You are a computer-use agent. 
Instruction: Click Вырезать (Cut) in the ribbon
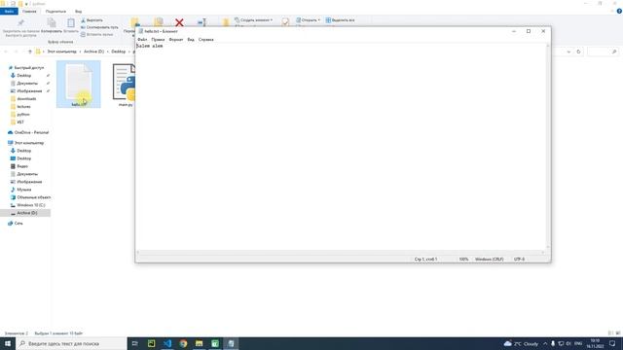[92, 19]
